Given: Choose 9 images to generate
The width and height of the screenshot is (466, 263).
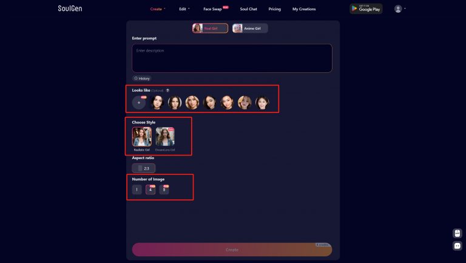Looking at the screenshot, I should (164, 190).
